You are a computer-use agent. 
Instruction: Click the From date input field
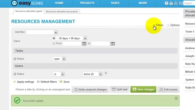[x=72, y=44]
